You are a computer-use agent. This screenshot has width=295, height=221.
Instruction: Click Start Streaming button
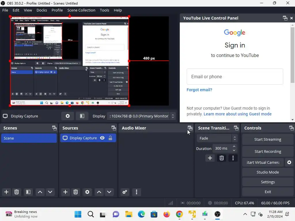(268, 140)
